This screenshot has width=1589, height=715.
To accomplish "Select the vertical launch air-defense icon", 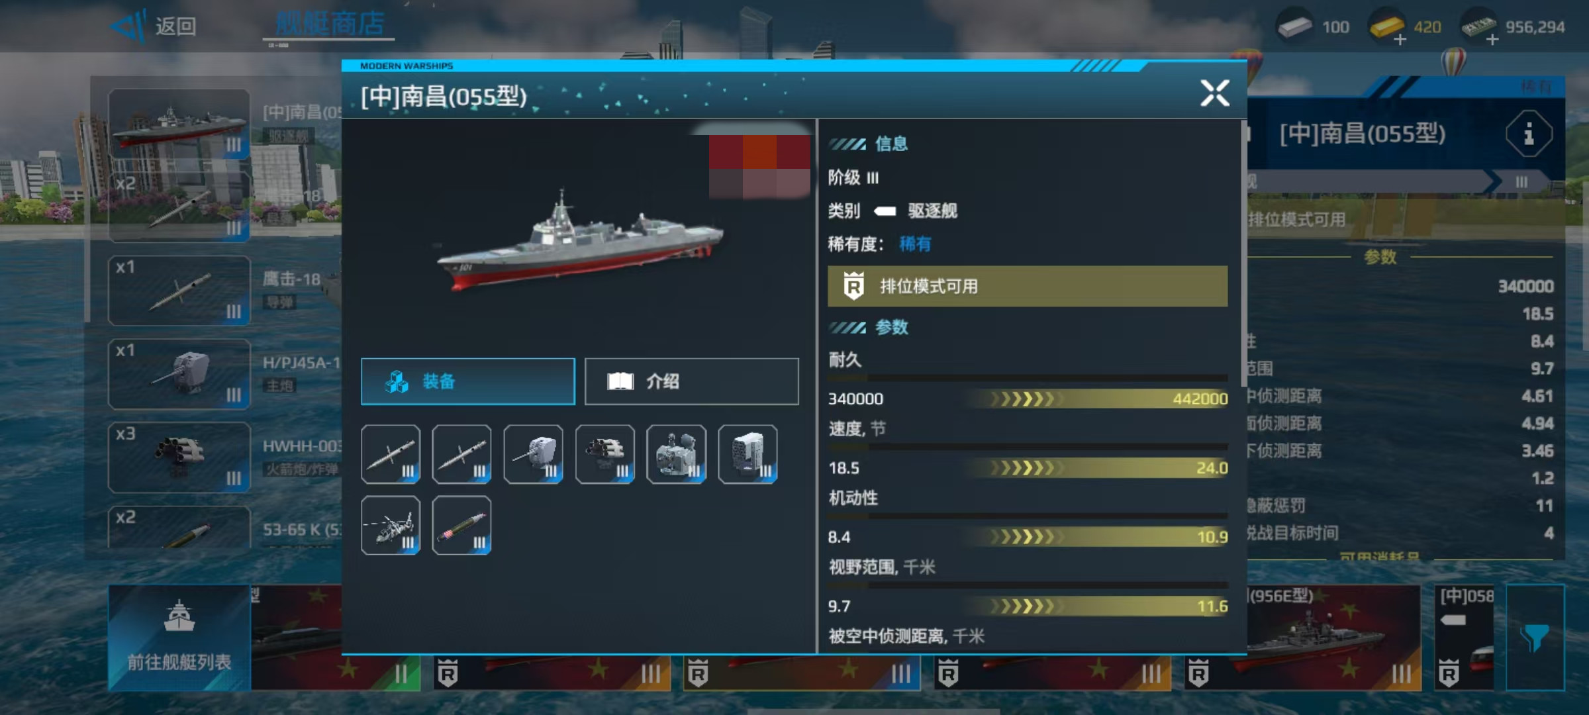I will pos(748,454).
